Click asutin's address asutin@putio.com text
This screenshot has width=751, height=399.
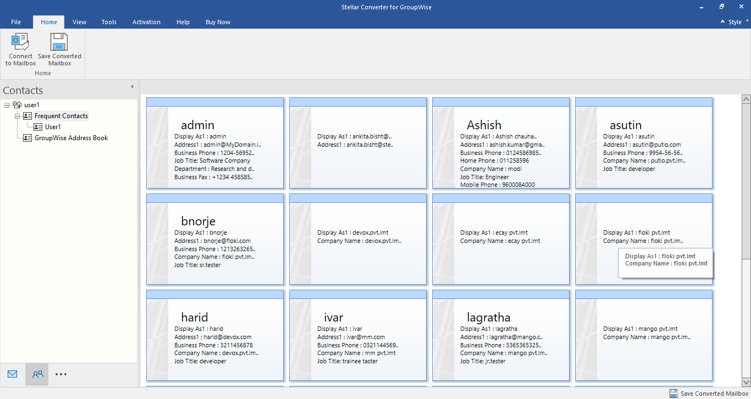click(x=642, y=145)
